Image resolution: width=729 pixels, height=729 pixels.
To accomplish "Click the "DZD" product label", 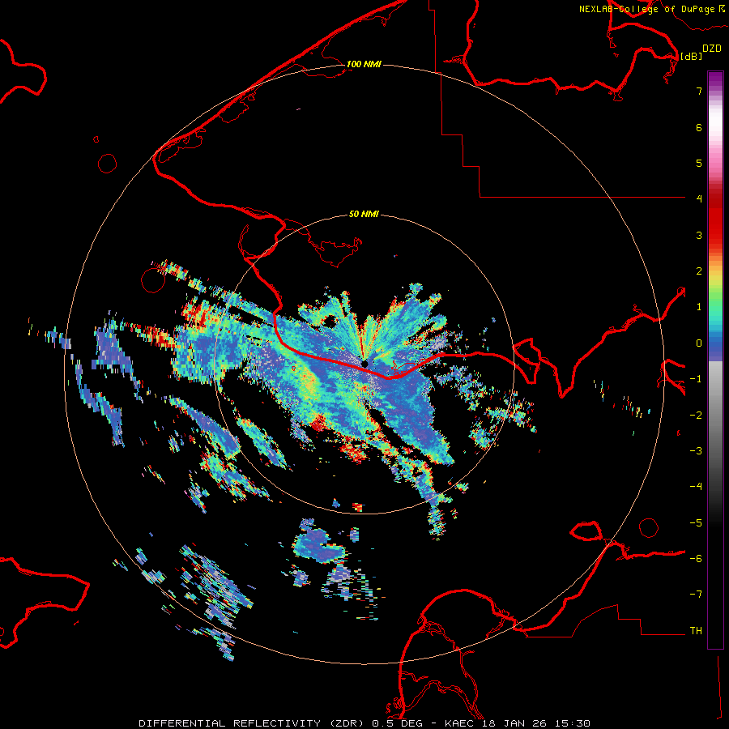I will tap(712, 49).
